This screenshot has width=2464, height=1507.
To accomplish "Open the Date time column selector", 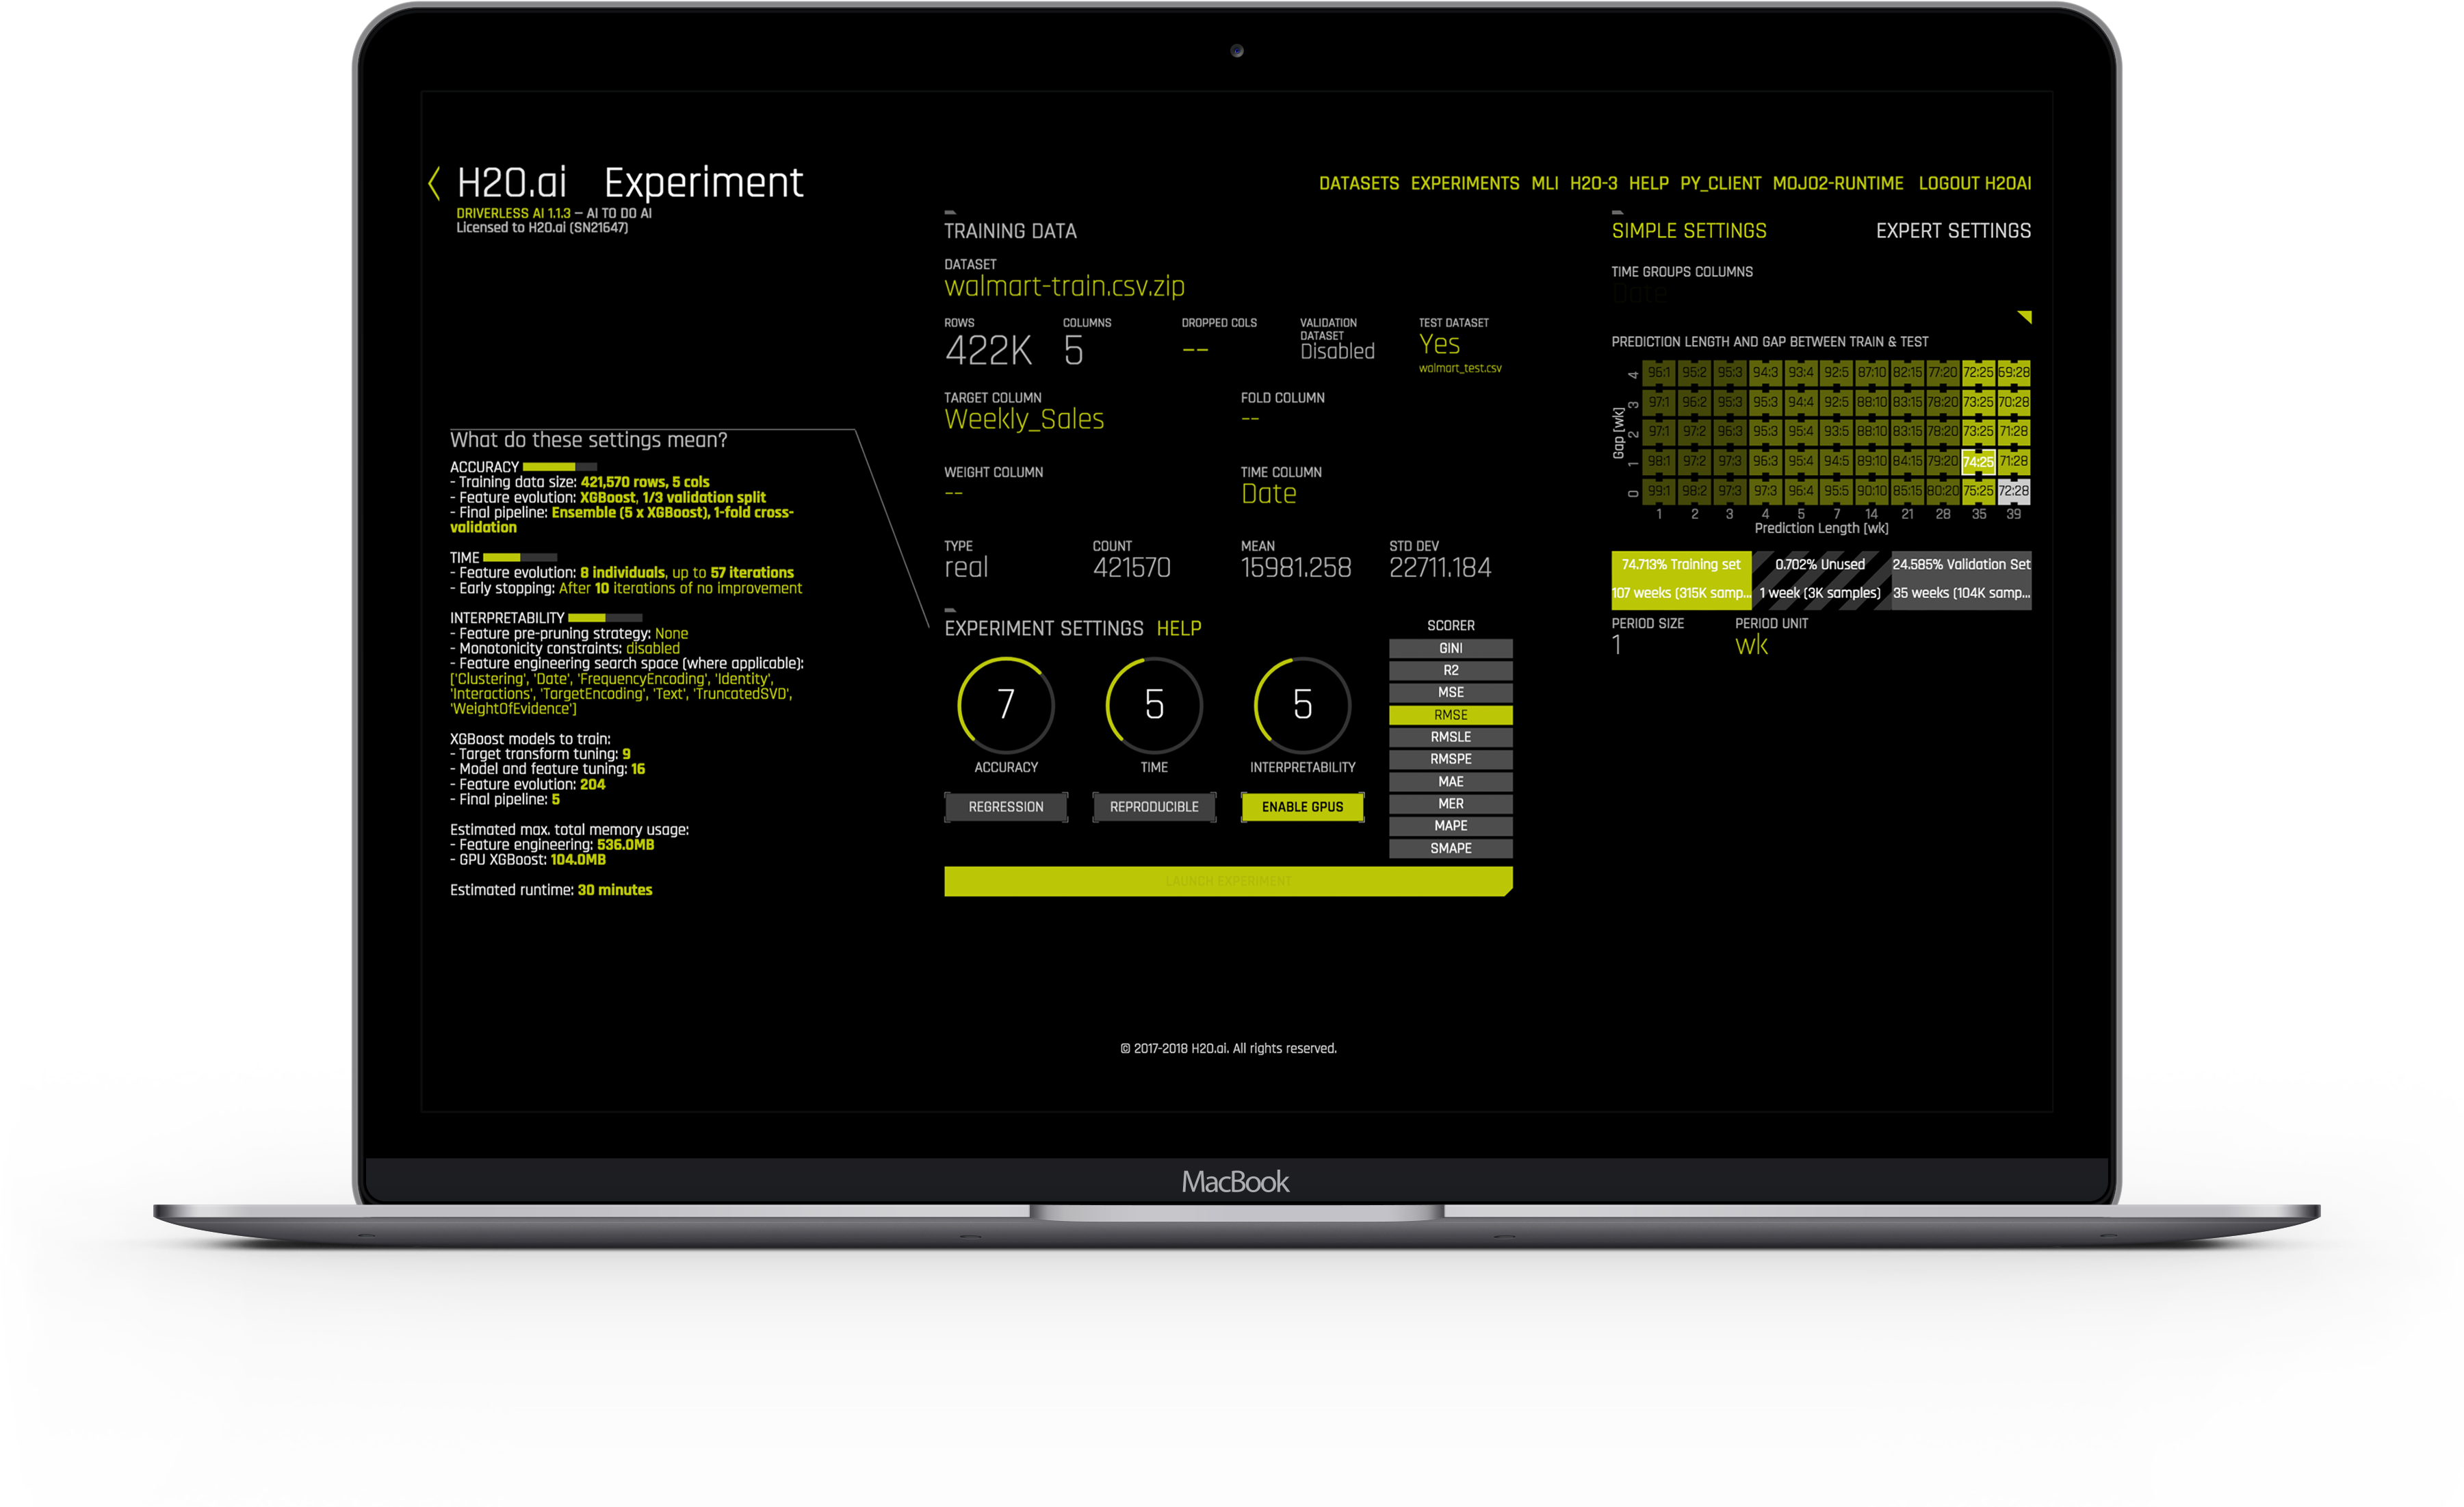I will click(1268, 494).
